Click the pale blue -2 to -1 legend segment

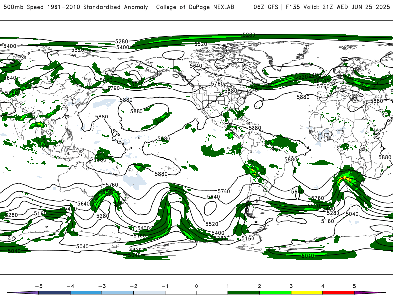tap(149, 293)
